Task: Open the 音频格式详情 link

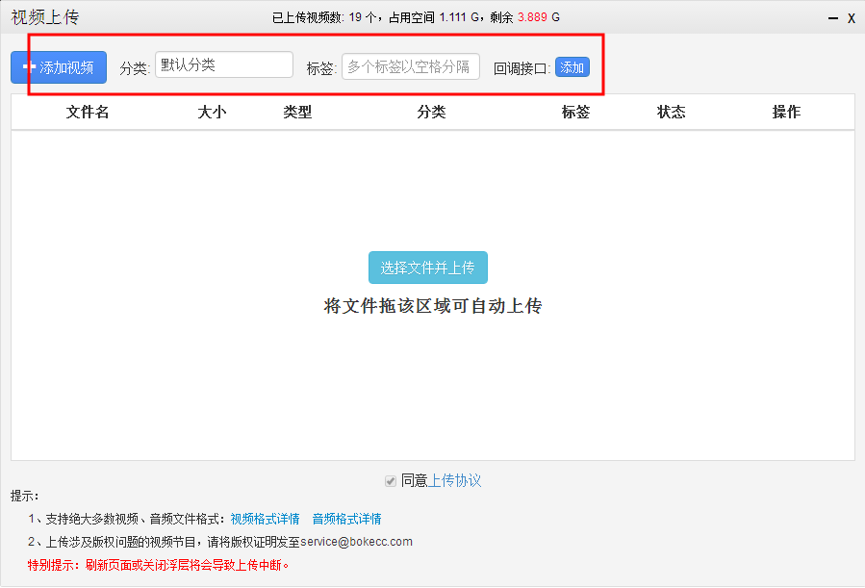Action: (346, 519)
